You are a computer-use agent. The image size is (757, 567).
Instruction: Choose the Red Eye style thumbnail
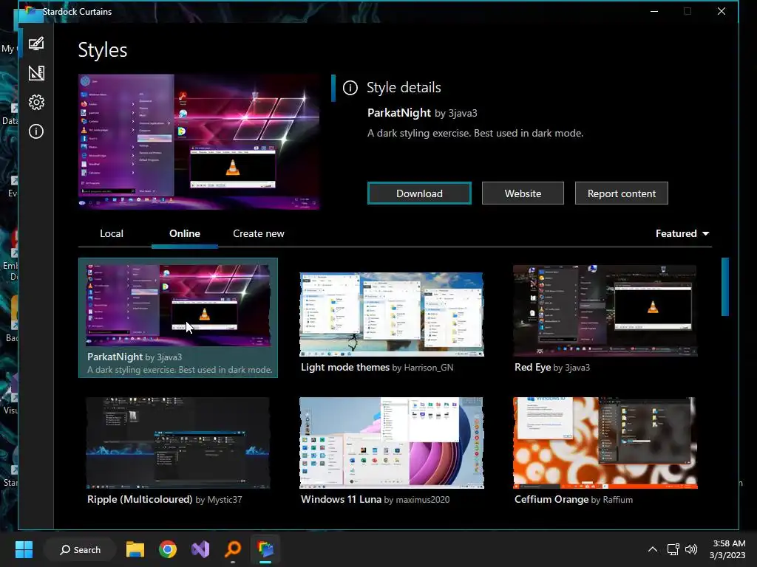(605, 311)
